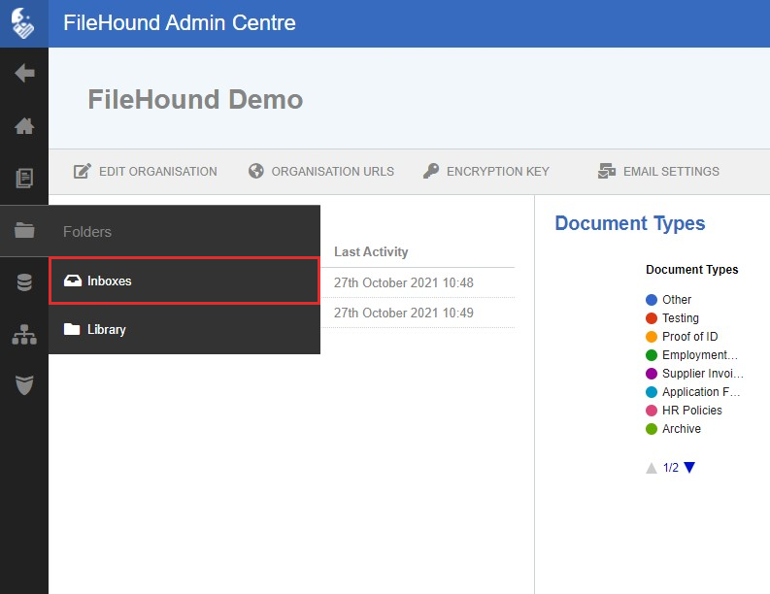The height and width of the screenshot is (594, 770).
Task: Click the Edit Organisation pencil icon
Action: pyautogui.click(x=82, y=171)
